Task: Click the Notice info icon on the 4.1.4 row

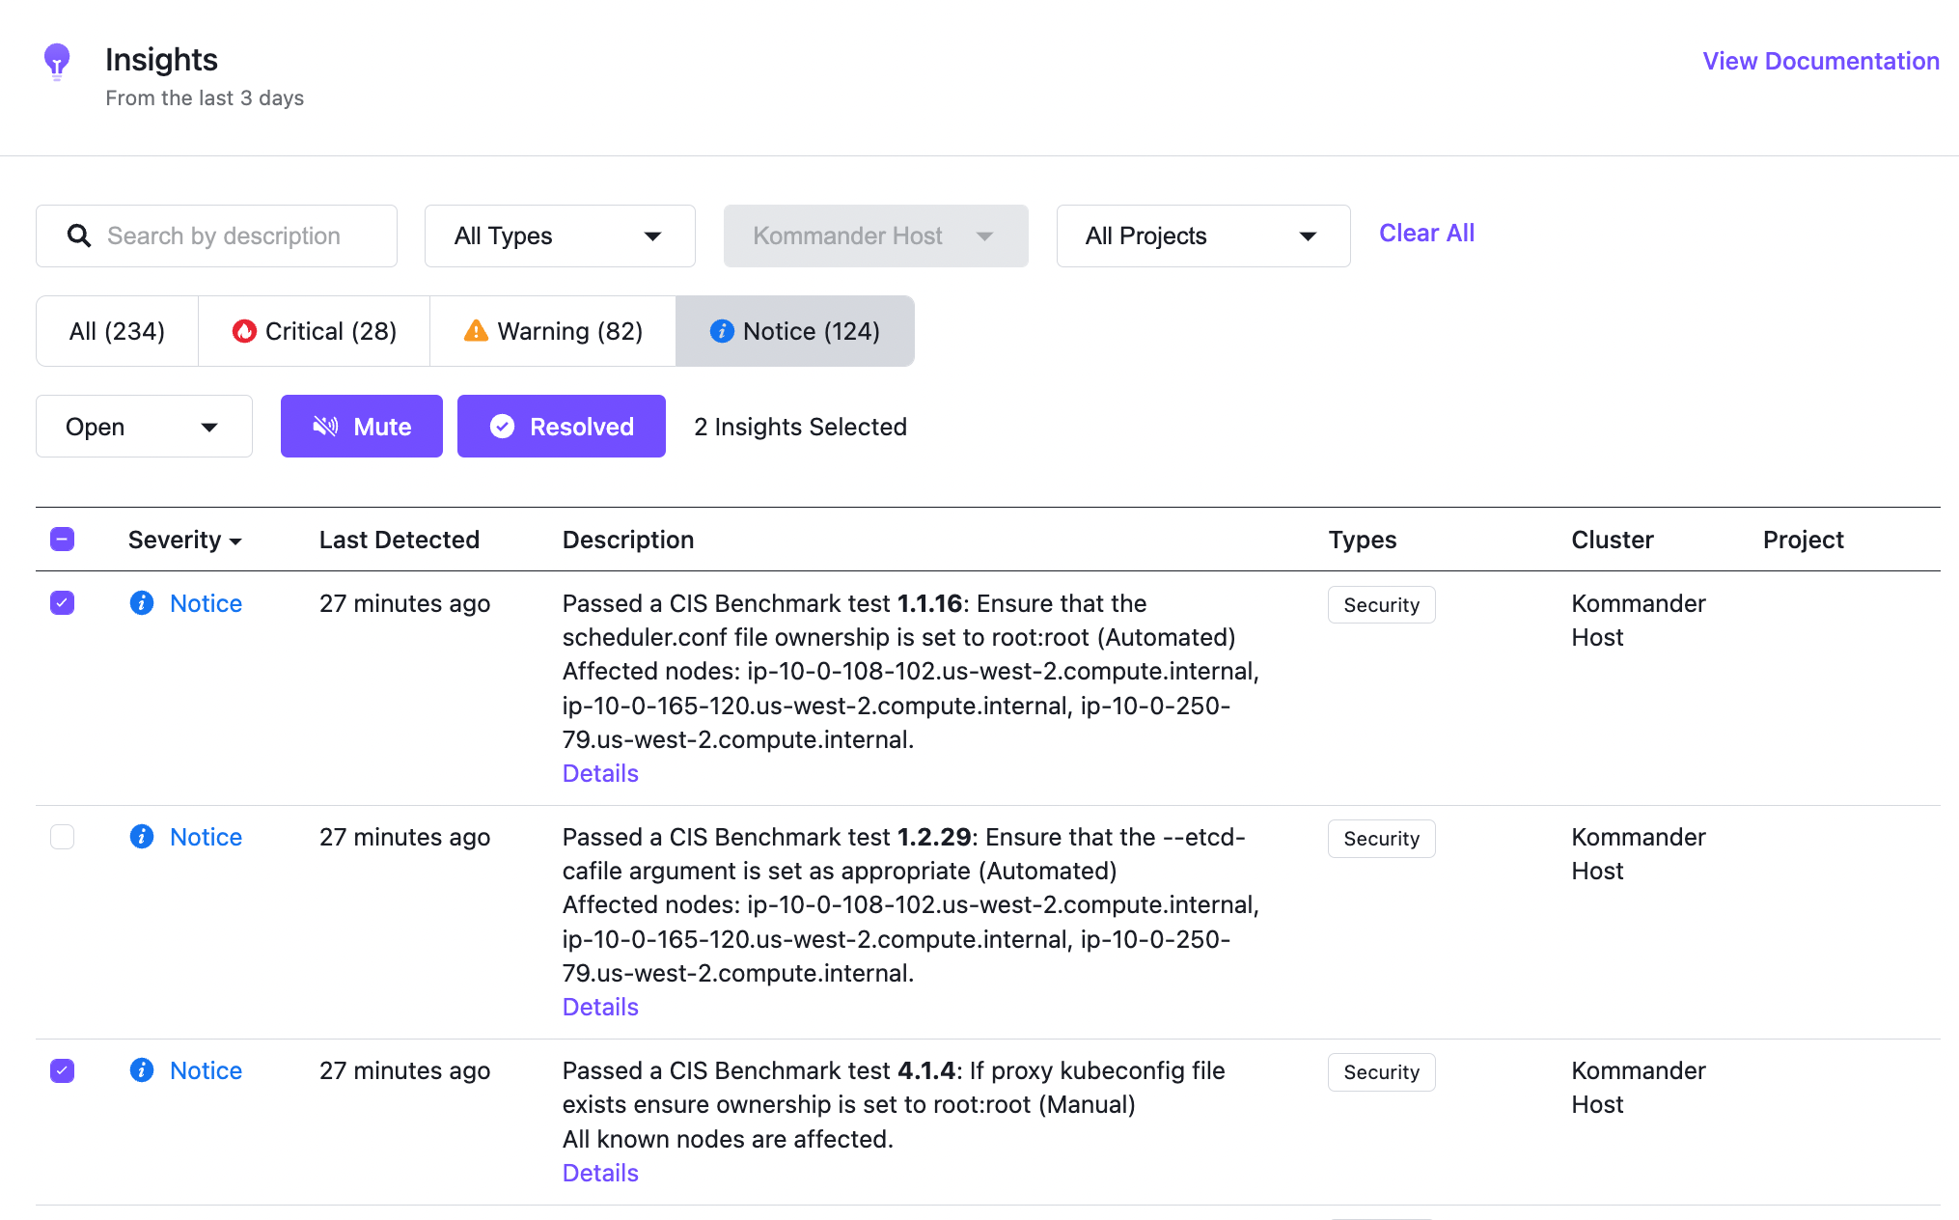Action: click(142, 1070)
